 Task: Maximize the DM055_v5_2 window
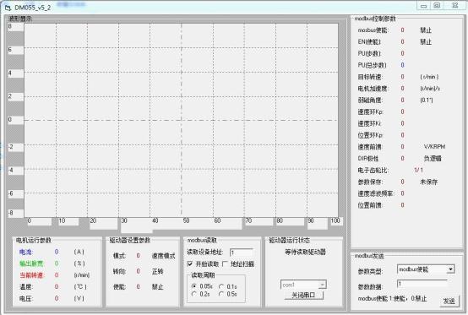(437, 6)
